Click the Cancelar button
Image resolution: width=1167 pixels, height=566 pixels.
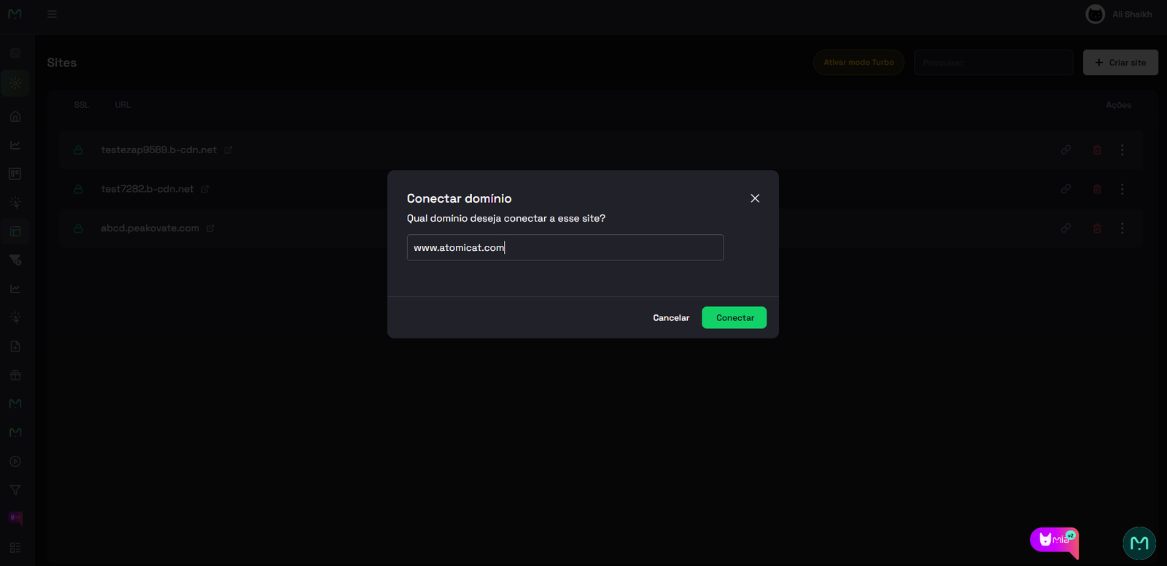tap(671, 318)
